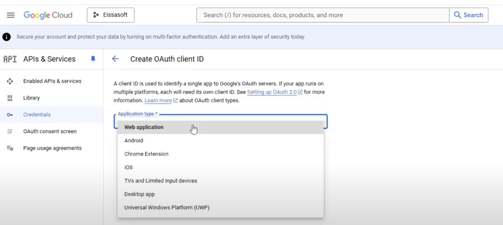Screen dimensions: 503x225
Task: Click the Enabled APIs & services icon
Action: click(x=9, y=81)
